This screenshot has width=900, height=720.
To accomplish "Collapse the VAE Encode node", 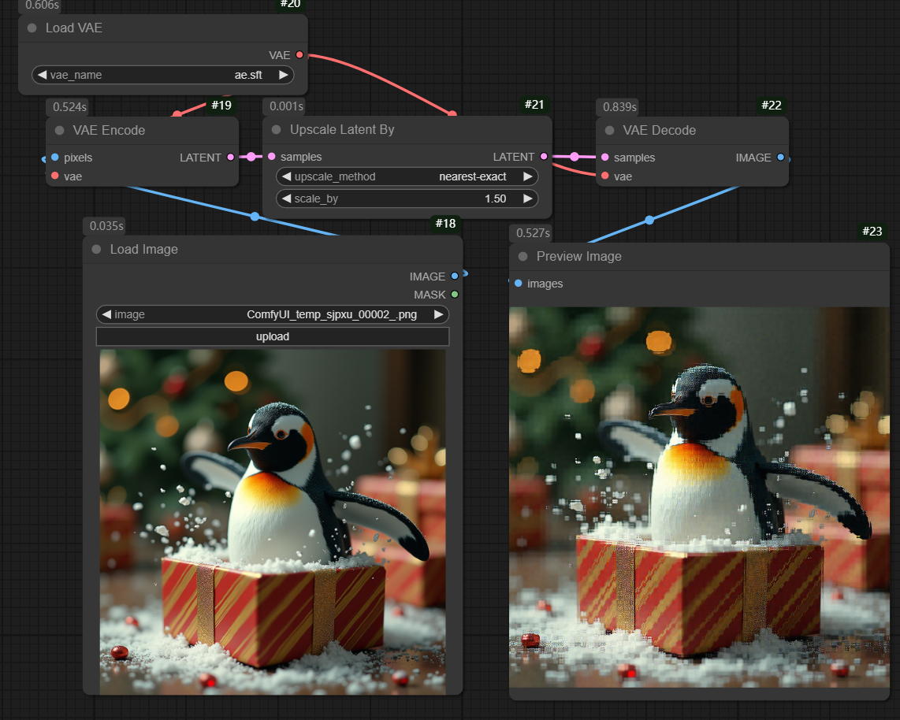I will [x=59, y=131].
